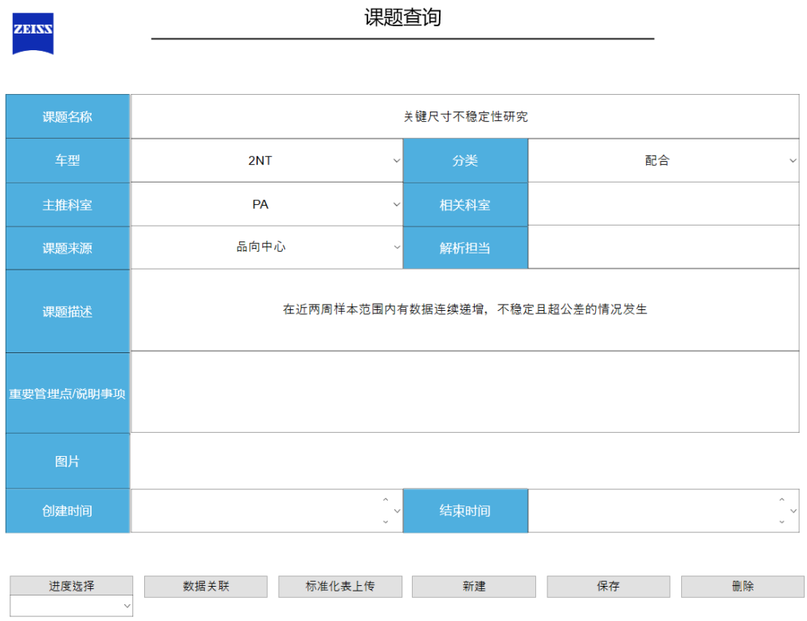
Task: Click the 进度选择 button
Action: [71, 586]
